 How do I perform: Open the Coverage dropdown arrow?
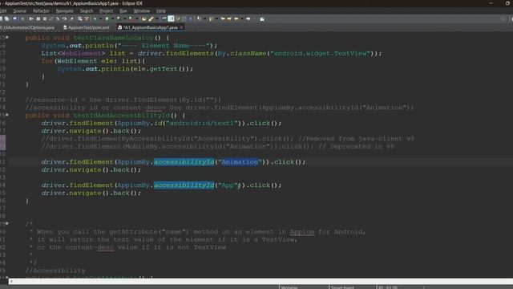pos(125,18)
